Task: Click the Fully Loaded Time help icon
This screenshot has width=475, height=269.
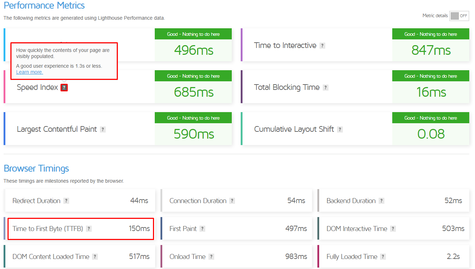Action: [x=383, y=256]
